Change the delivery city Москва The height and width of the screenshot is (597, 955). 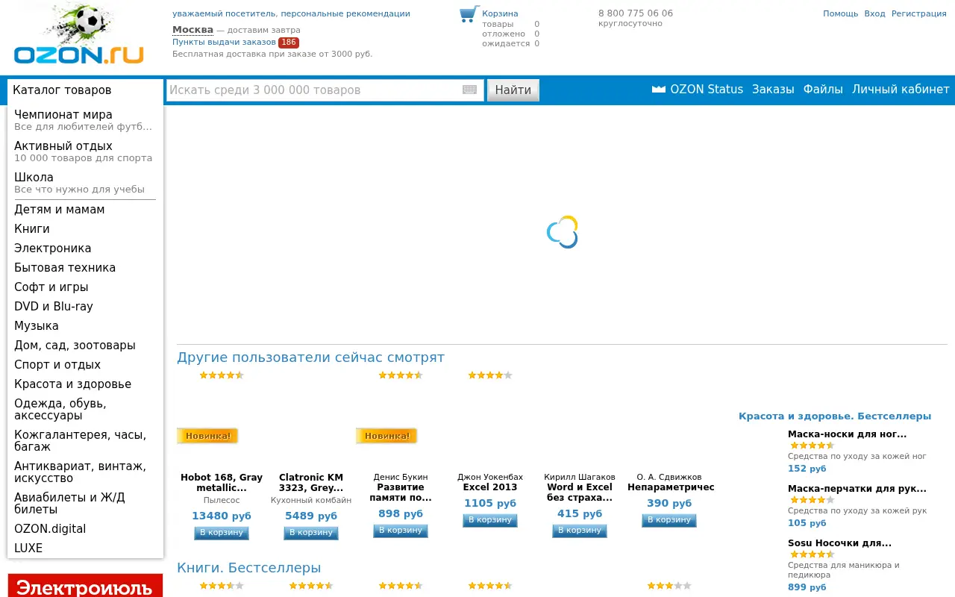click(x=192, y=30)
